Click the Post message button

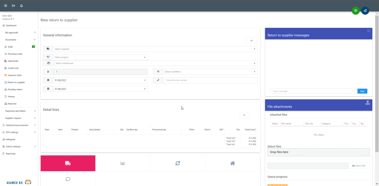(x=362, y=91)
